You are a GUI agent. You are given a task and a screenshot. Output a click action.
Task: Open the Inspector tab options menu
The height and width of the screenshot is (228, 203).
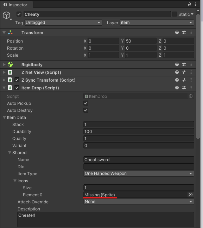coord(195,4)
